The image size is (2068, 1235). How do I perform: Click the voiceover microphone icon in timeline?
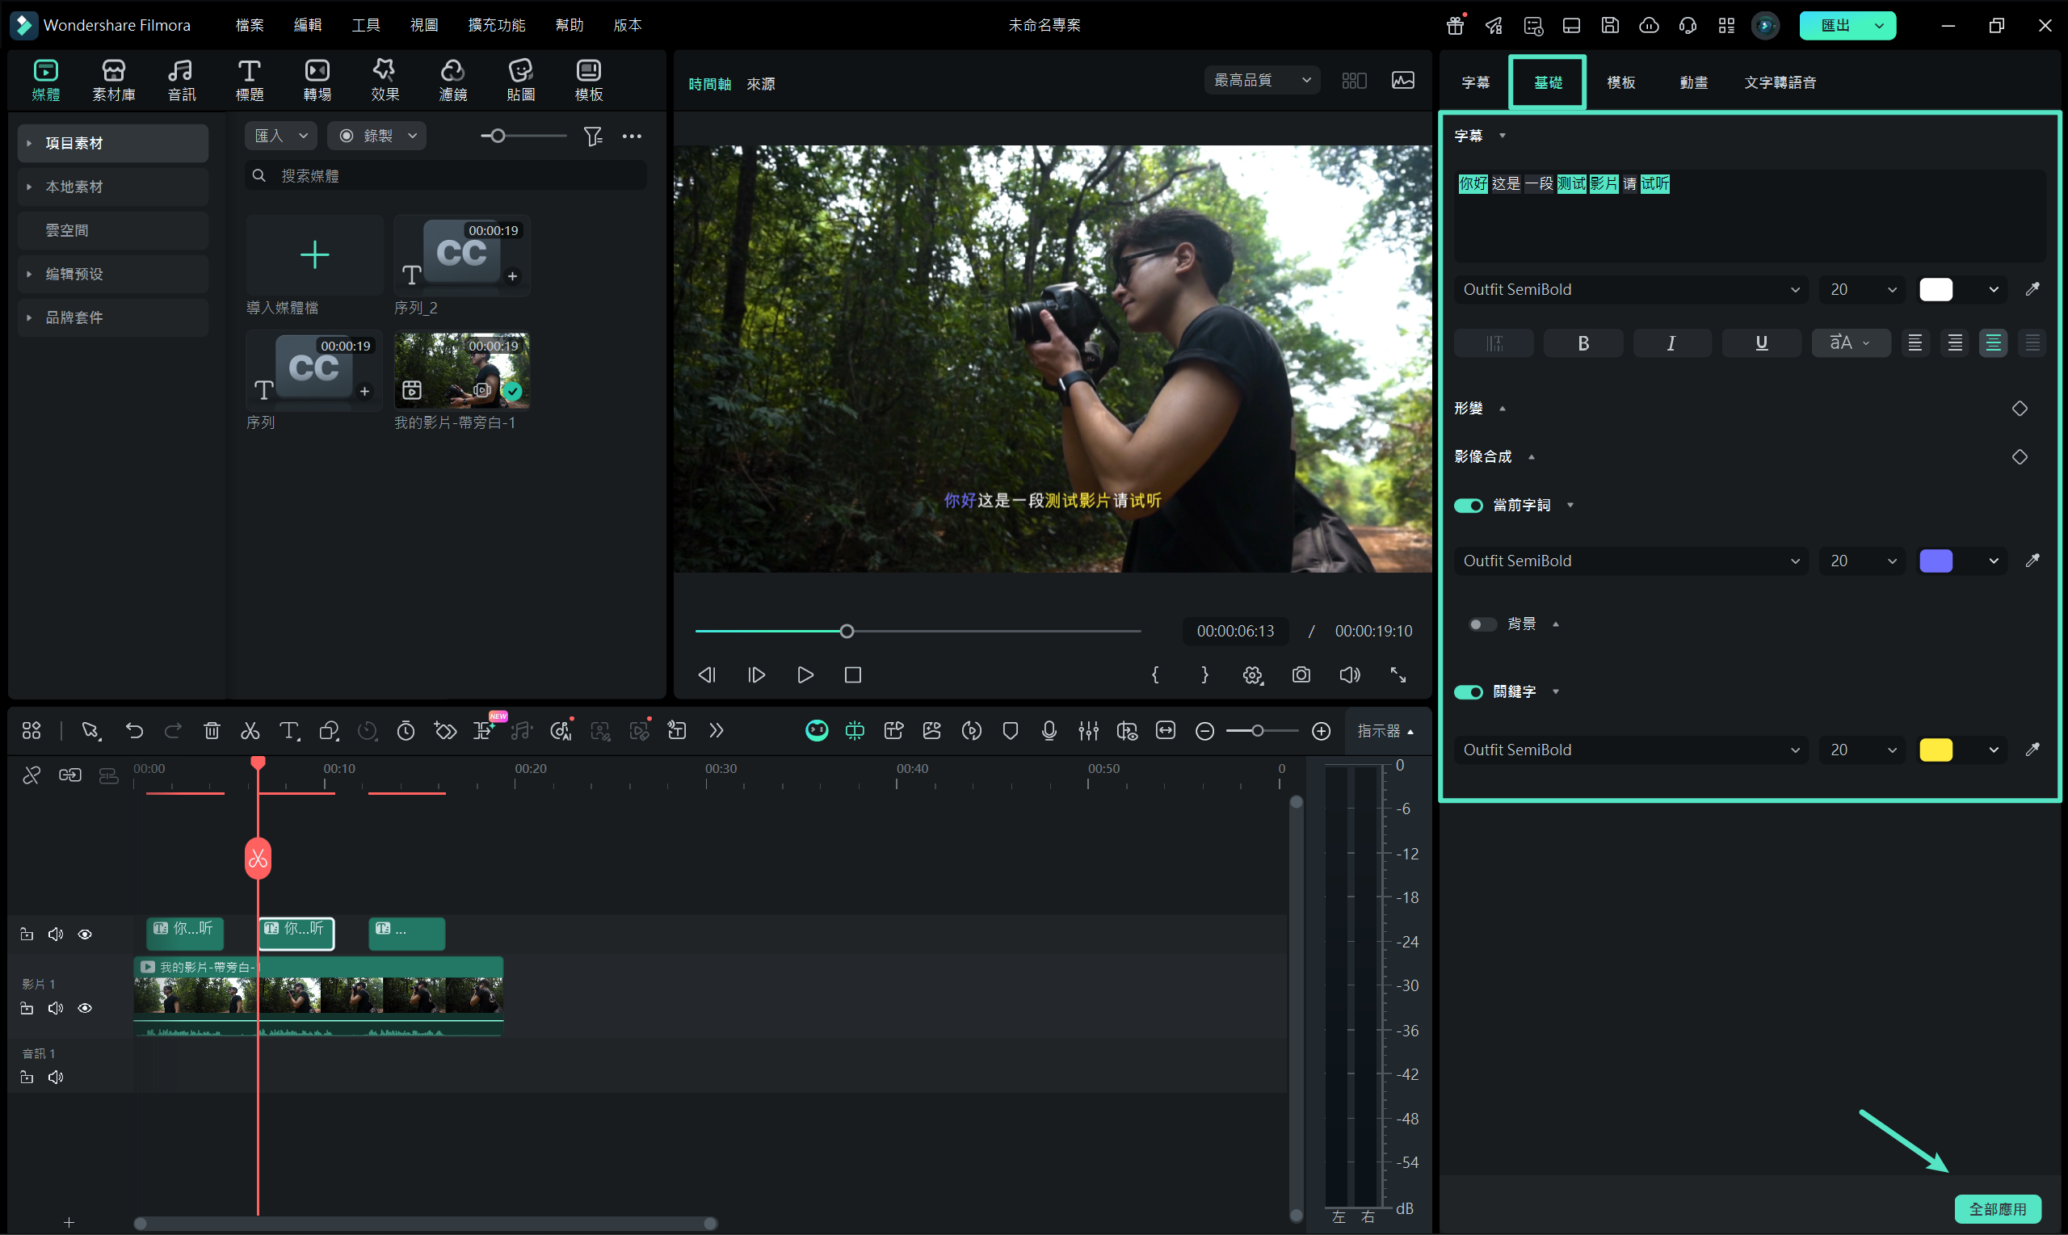pyautogui.click(x=1049, y=732)
